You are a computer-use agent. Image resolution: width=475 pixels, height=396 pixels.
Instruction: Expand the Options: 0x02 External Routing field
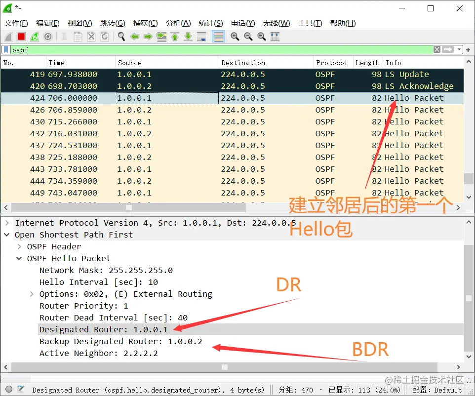click(x=32, y=294)
